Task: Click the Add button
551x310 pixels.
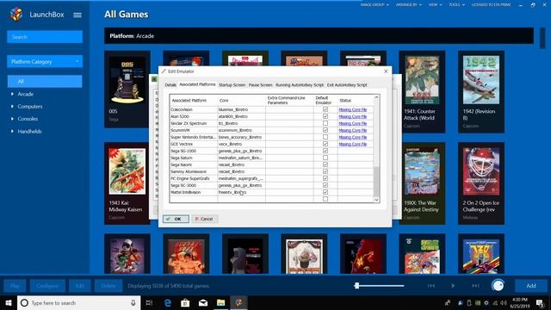Action: [x=531, y=286]
